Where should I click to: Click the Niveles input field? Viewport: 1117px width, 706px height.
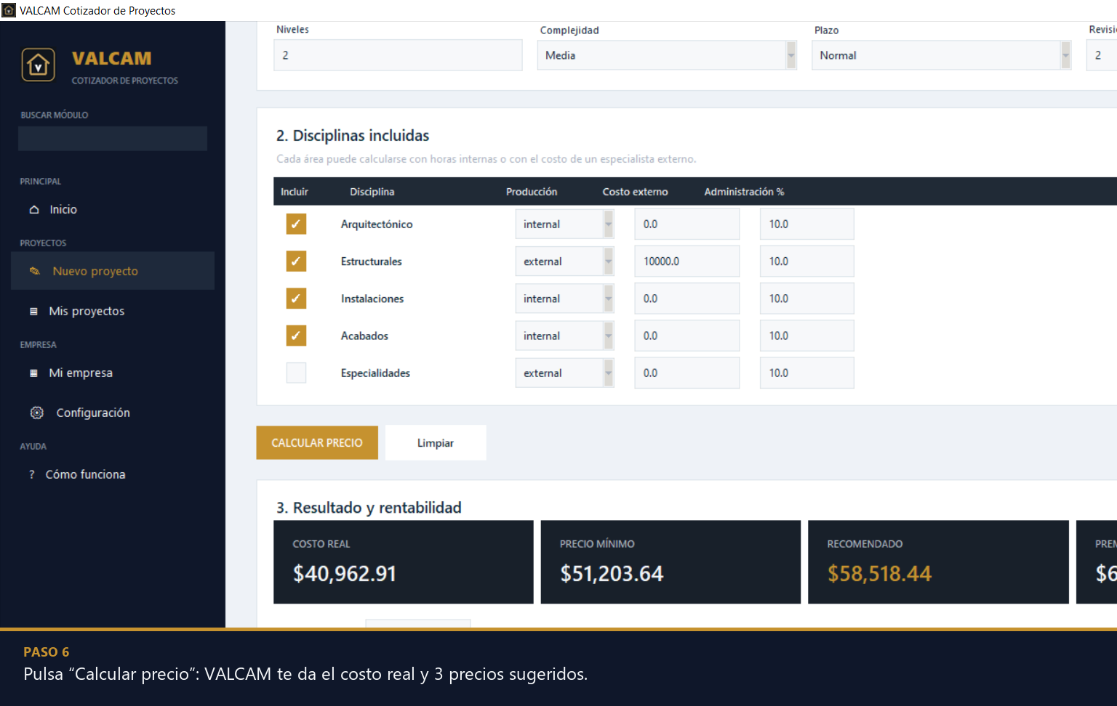click(x=398, y=55)
